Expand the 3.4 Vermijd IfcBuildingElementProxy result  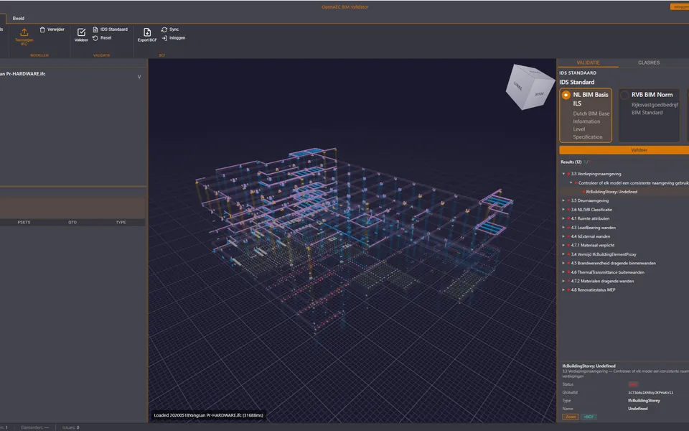pyautogui.click(x=564, y=254)
